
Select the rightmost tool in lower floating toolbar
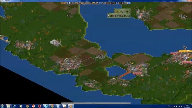pyautogui.click(x=129, y=16)
